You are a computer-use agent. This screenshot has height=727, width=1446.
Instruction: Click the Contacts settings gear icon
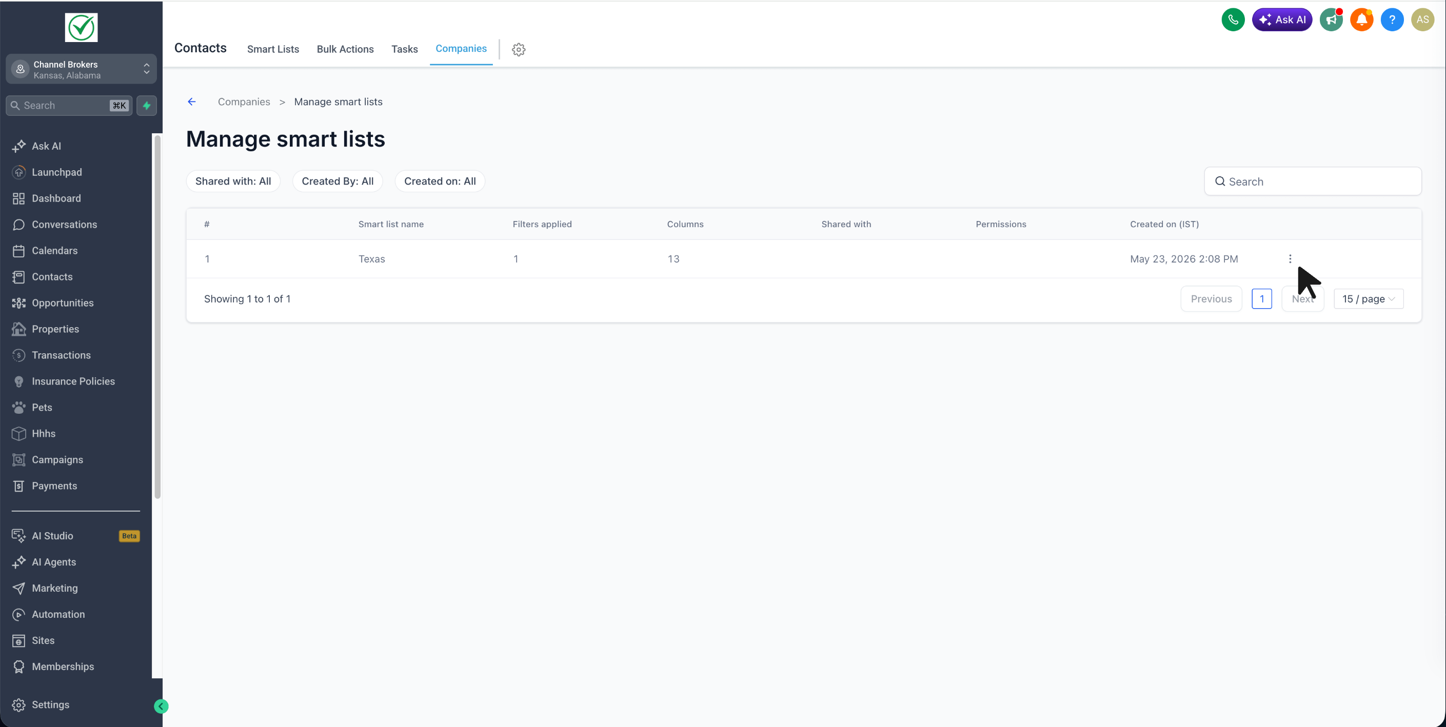tap(519, 49)
